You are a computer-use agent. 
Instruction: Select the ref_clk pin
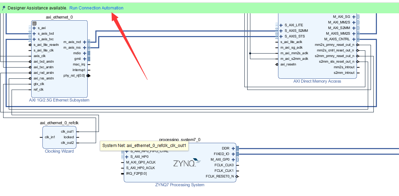point(39,89)
